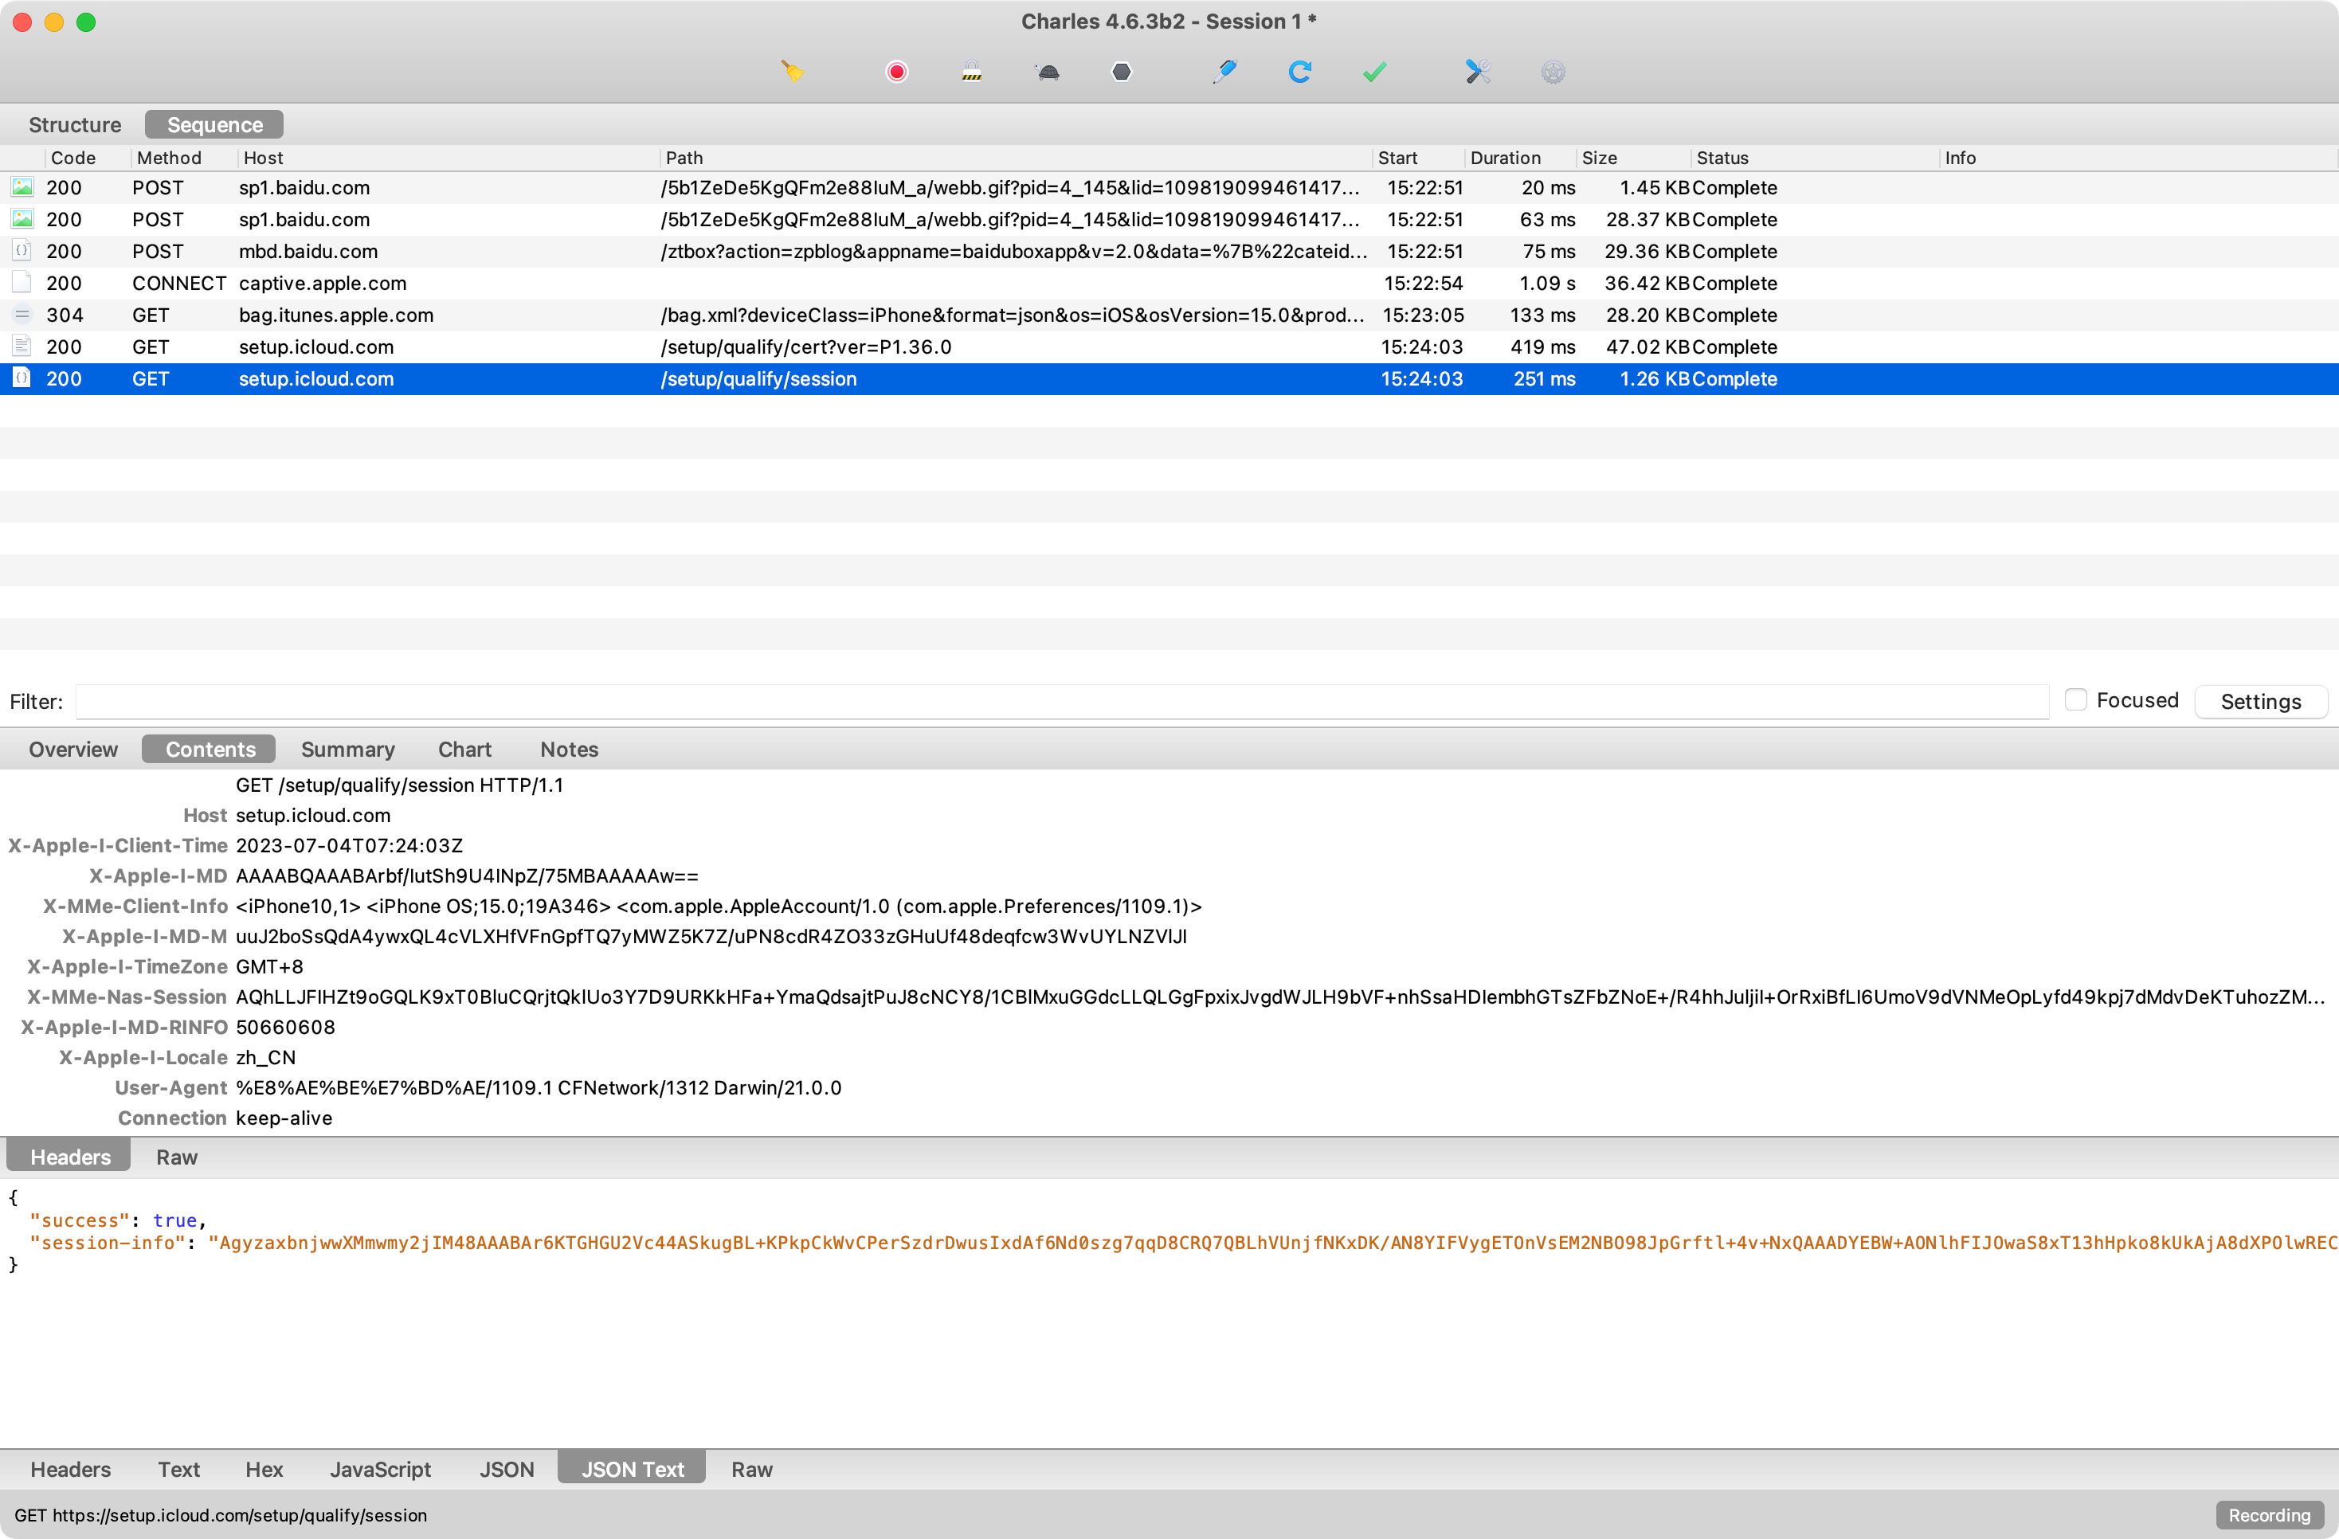The height and width of the screenshot is (1539, 2339).
Task: Open the Overview tab
Action: click(x=72, y=749)
